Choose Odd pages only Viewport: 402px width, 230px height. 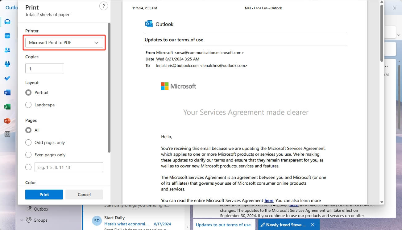(x=28, y=142)
